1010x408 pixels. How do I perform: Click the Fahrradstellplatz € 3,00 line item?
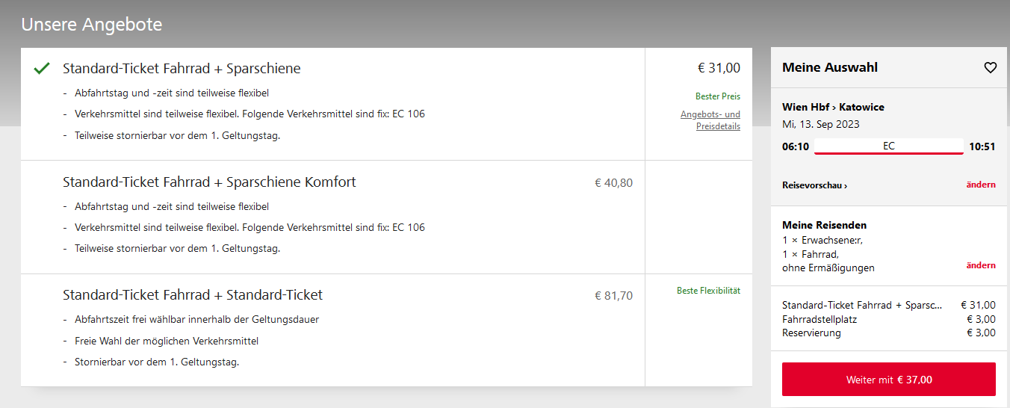pos(889,319)
